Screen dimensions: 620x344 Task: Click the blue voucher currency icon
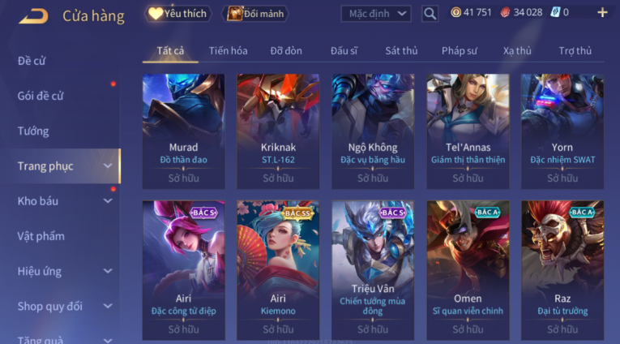[x=555, y=13]
